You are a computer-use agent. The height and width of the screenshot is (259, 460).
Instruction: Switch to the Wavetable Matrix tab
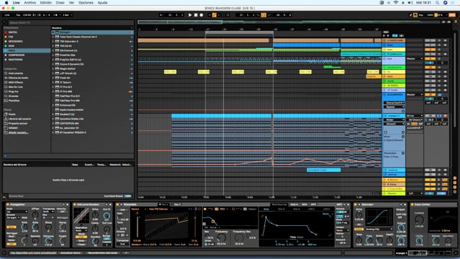294,204
